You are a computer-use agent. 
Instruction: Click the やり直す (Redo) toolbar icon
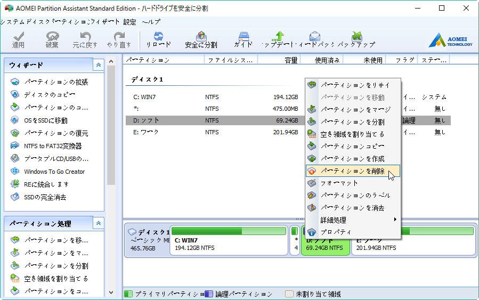pyautogui.click(x=119, y=40)
